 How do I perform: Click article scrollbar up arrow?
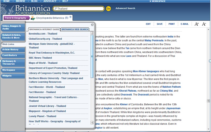tap(209, 30)
